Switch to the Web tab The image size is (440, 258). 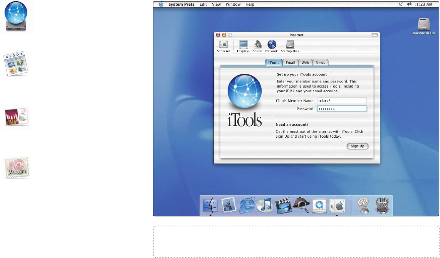click(x=305, y=62)
